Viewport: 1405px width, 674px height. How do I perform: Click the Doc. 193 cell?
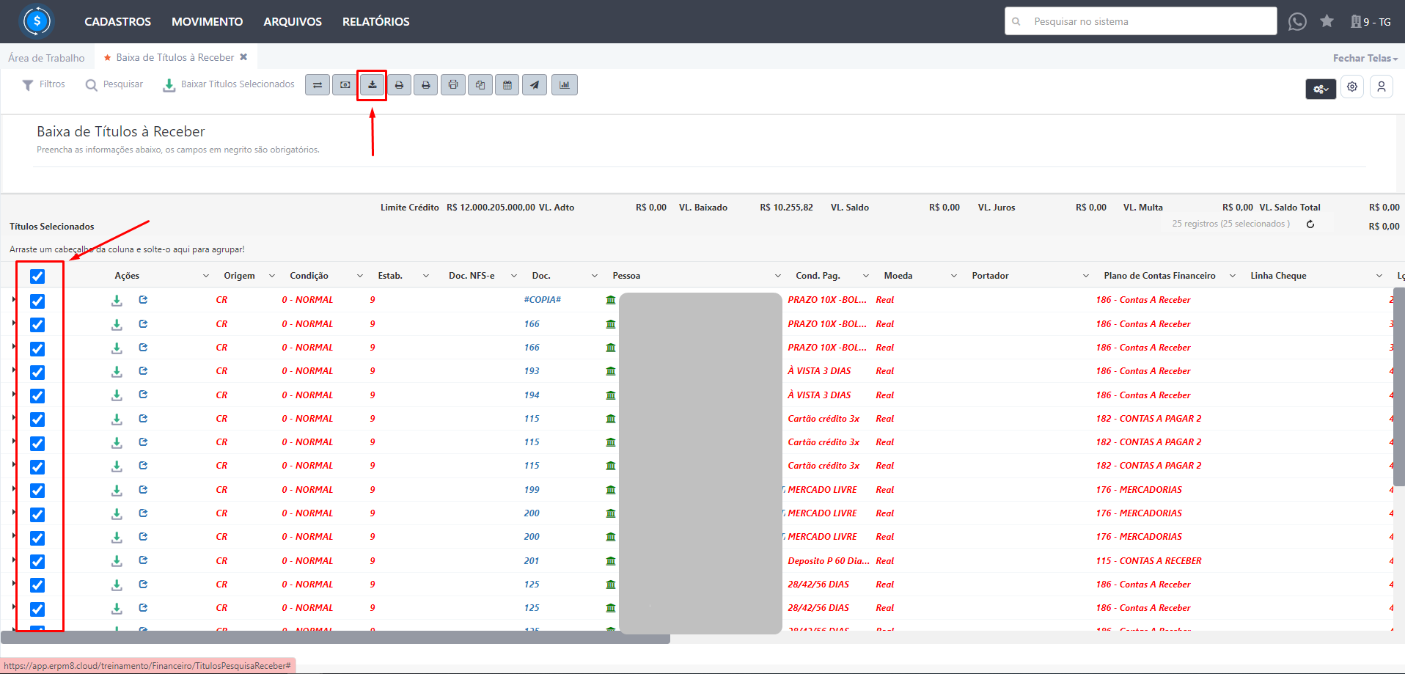point(532,371)
